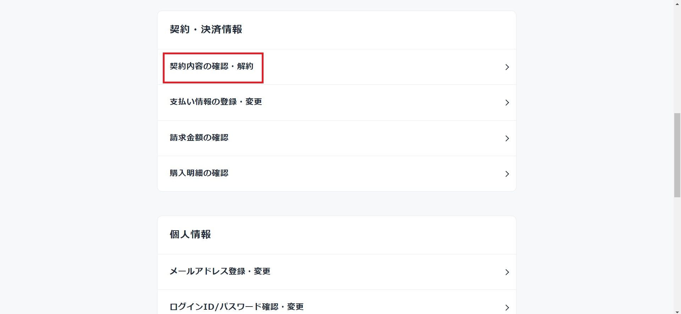Click the scrollbar up arrow

677,3
